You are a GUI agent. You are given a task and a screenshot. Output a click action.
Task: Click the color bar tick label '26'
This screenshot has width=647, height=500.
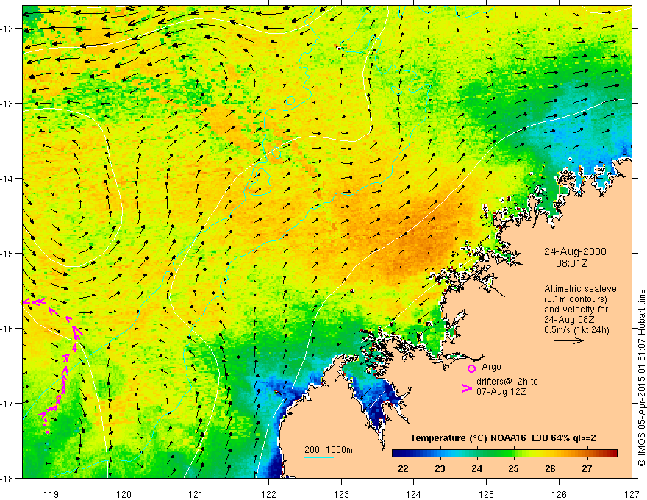[550, 468]
